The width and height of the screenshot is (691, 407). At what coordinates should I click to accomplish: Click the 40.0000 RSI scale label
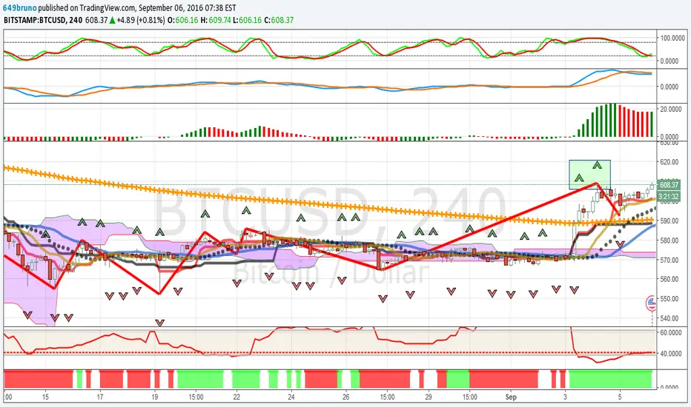(x=671, y=353)
